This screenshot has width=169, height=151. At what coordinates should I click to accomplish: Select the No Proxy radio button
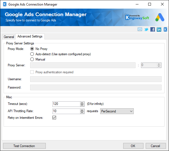[x=32, y=49]
